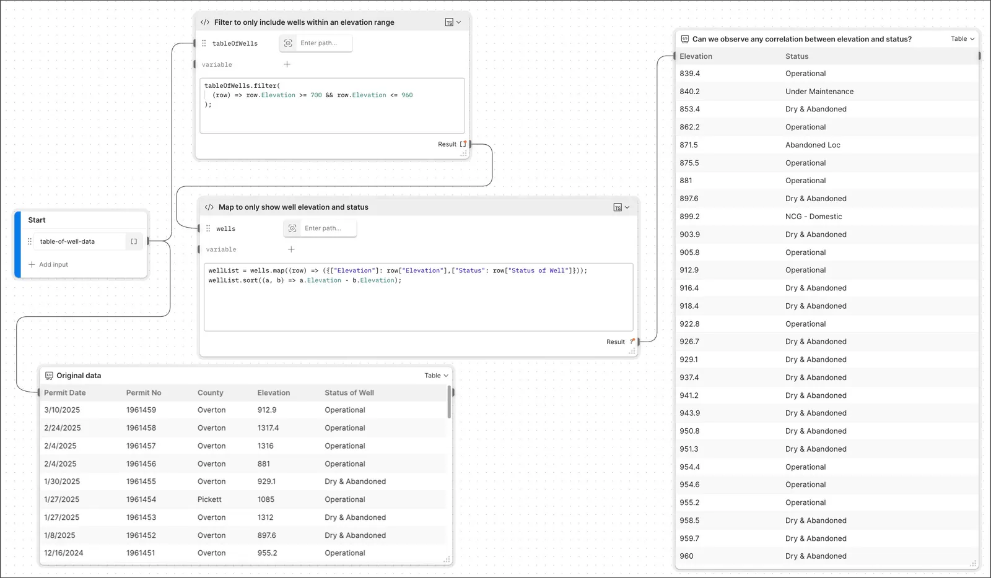
Task: Add a variable with the plus icon in the Filter block
Action: tap(287, 64)
